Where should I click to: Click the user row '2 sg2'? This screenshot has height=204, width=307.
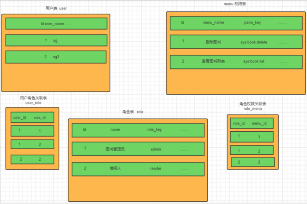(56, 57)
